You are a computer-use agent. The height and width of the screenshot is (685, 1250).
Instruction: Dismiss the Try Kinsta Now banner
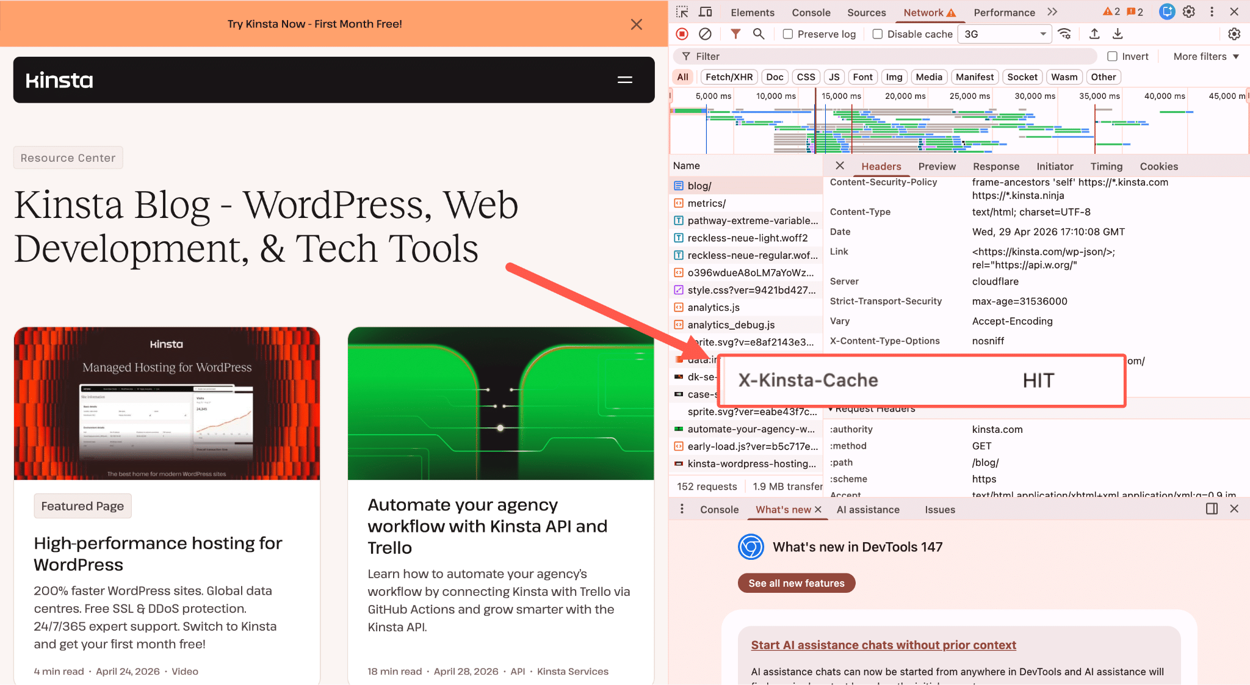click(x=637, y=24)
